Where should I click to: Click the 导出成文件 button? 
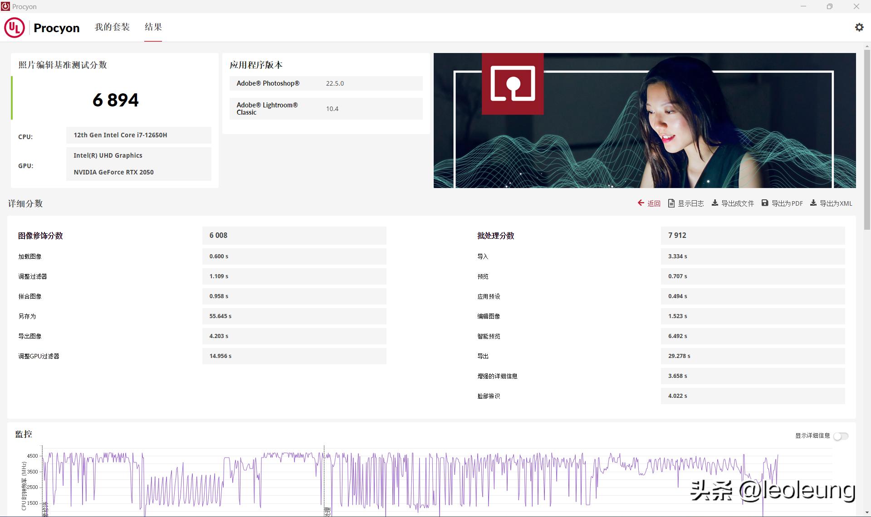pyautogui.click(x=738, y=203)
